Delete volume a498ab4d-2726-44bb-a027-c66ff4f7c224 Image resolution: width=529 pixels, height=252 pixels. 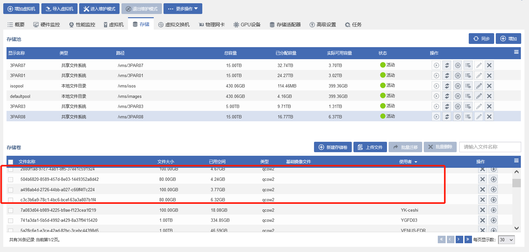(482, 190)
